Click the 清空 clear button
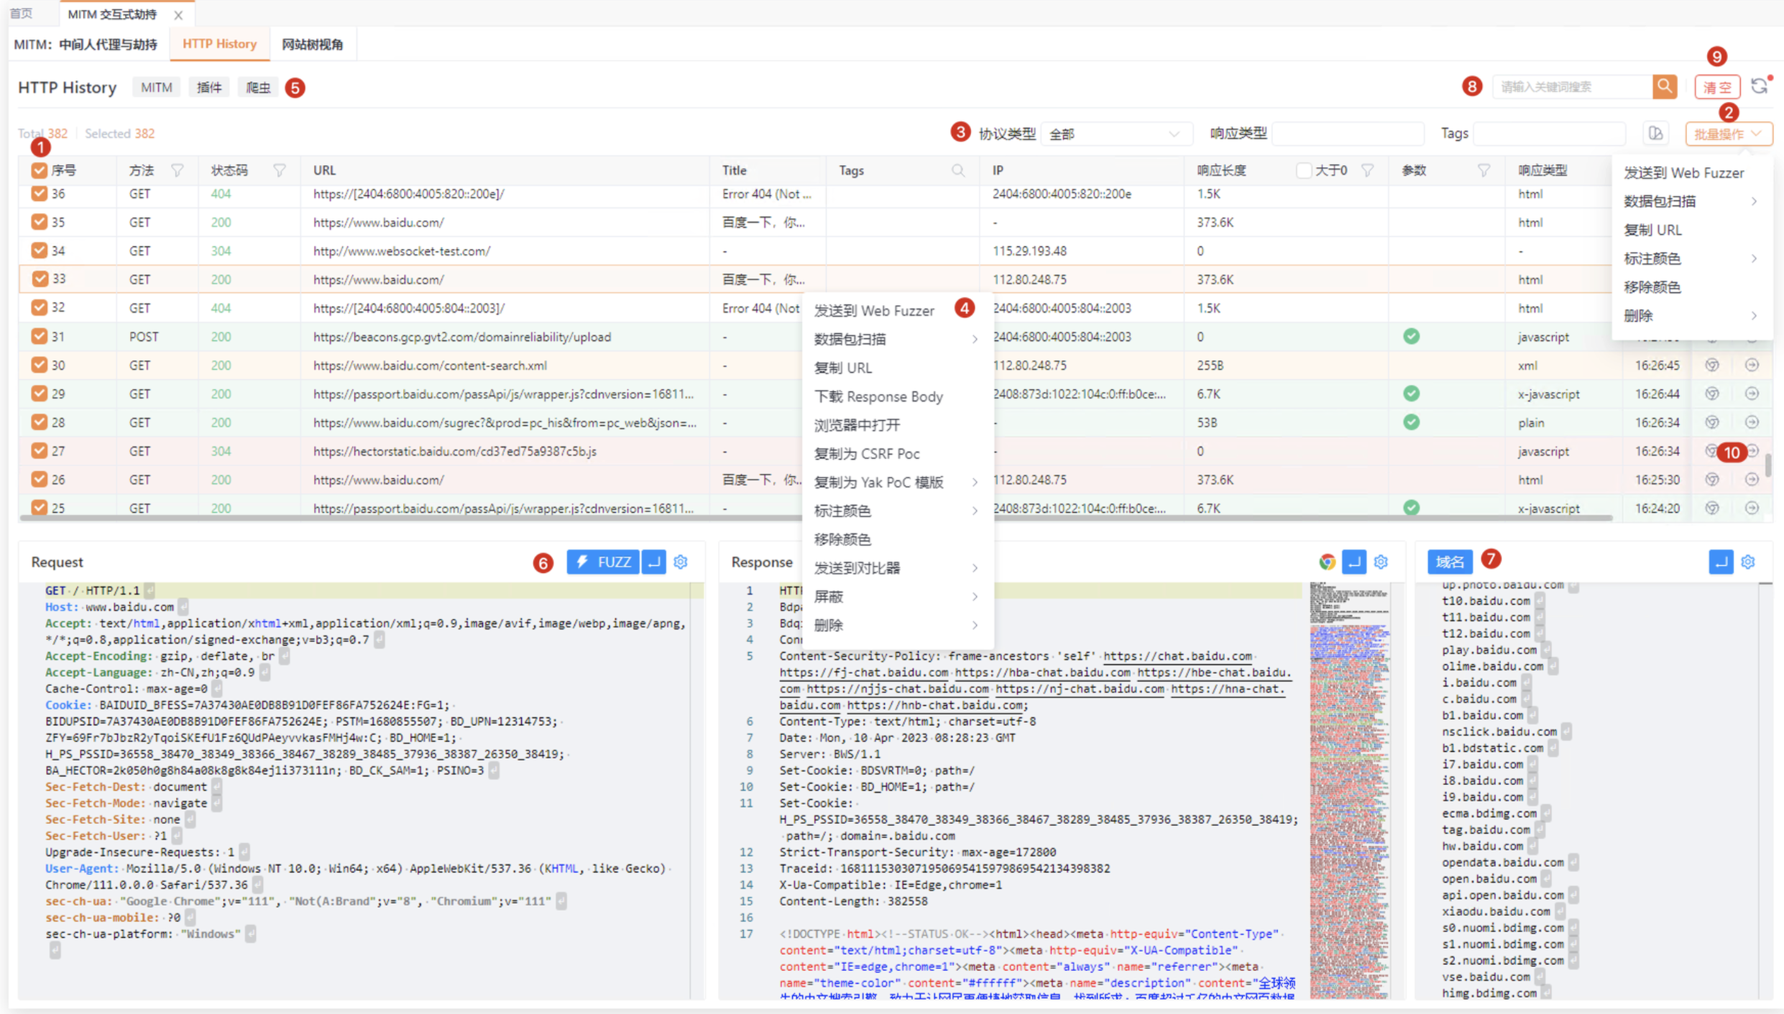Screen dimensions: 1784x1014 1716,88
